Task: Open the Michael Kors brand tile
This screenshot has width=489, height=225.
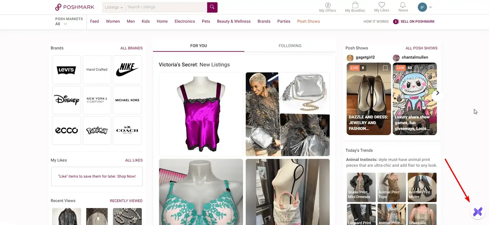Action: pyautogui.click(x=127, y=100)
